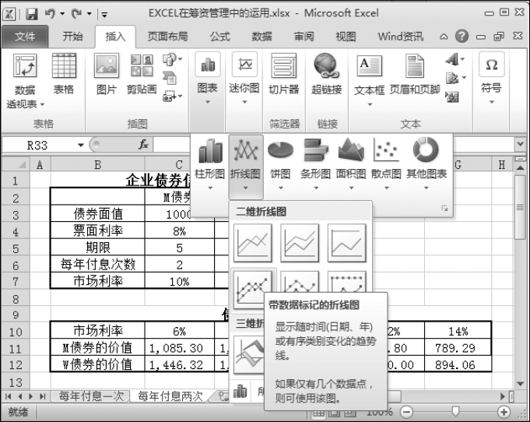Click the 切片器 slicer icon
Screen dimensions: 530x422
[284, 65]
